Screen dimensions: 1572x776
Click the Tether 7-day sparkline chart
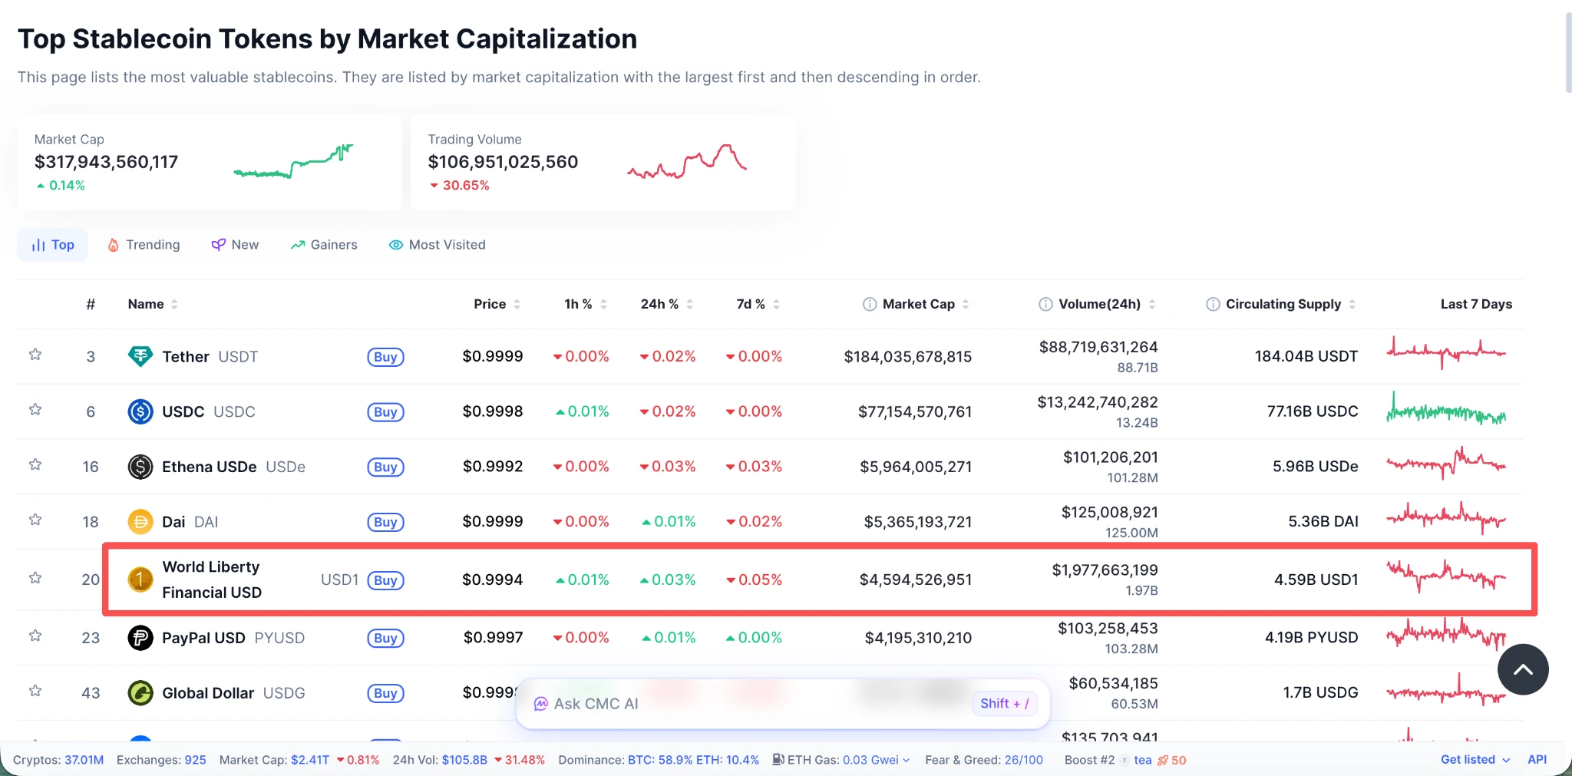click(1446, 353)
